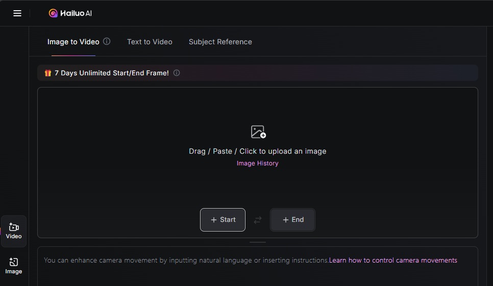Open Learn how to control camera movements

pos(393,260)
